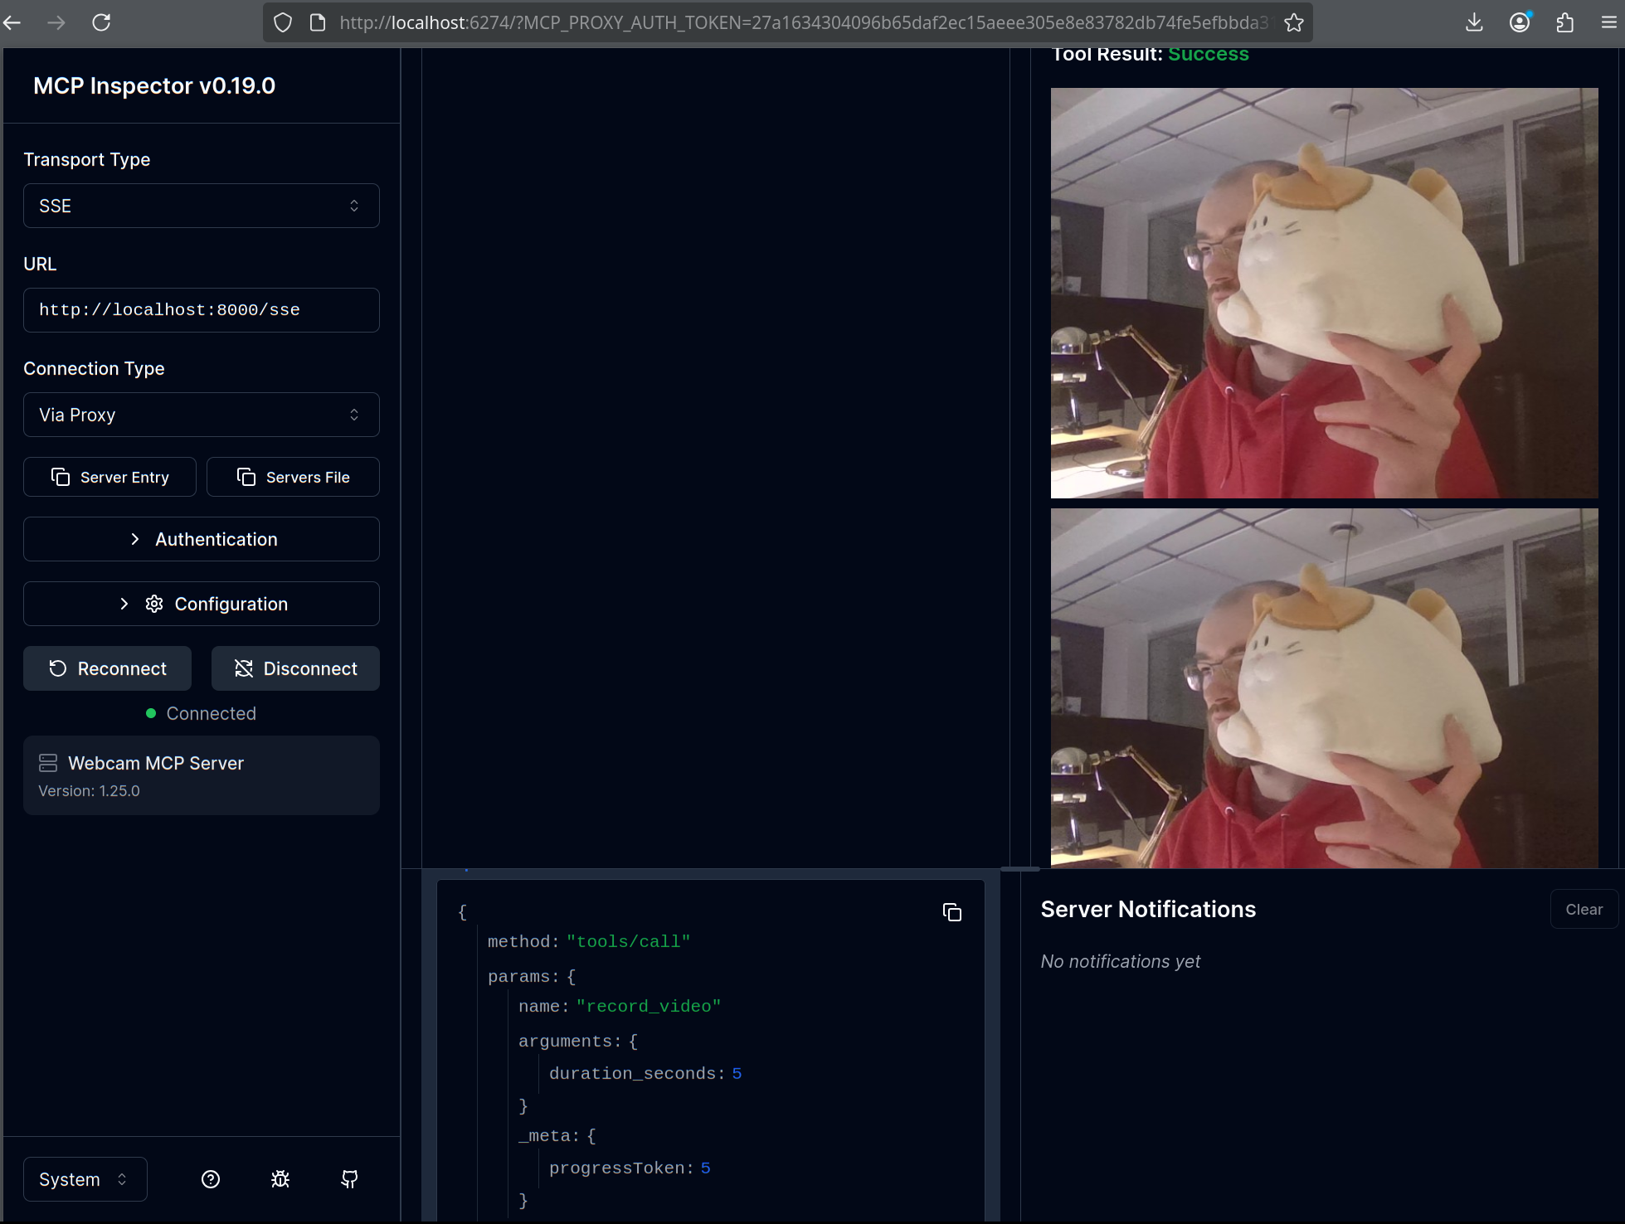Copy the tools/call JSON request
1625x1224 pixels.
[x=951, y=912]
